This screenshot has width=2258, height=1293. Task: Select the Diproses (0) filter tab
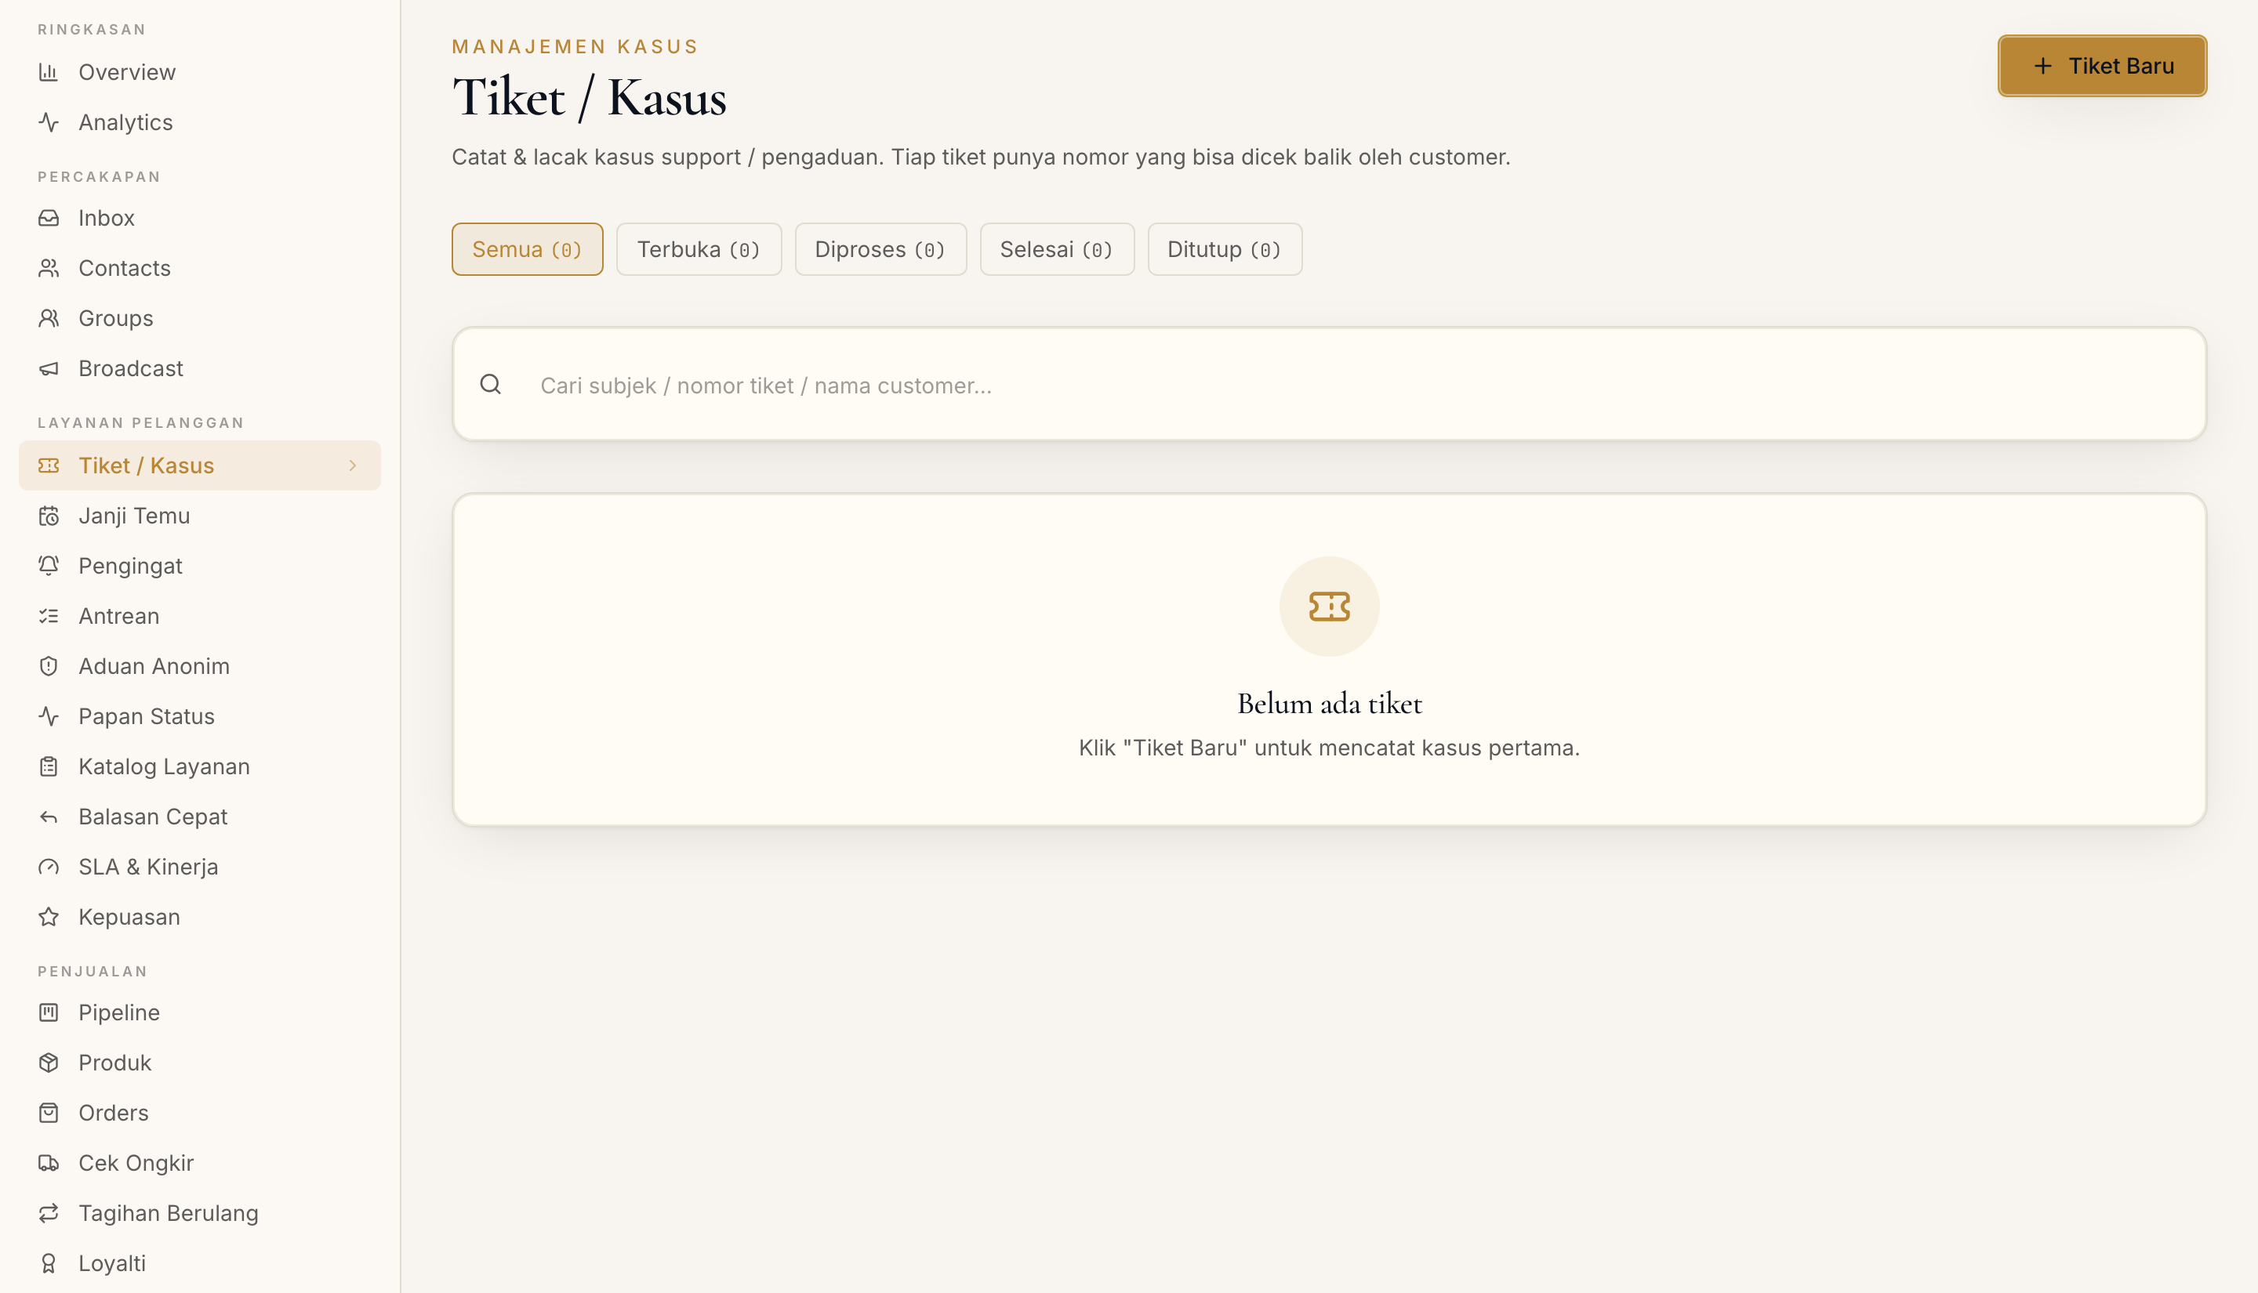tap(880, 249)
